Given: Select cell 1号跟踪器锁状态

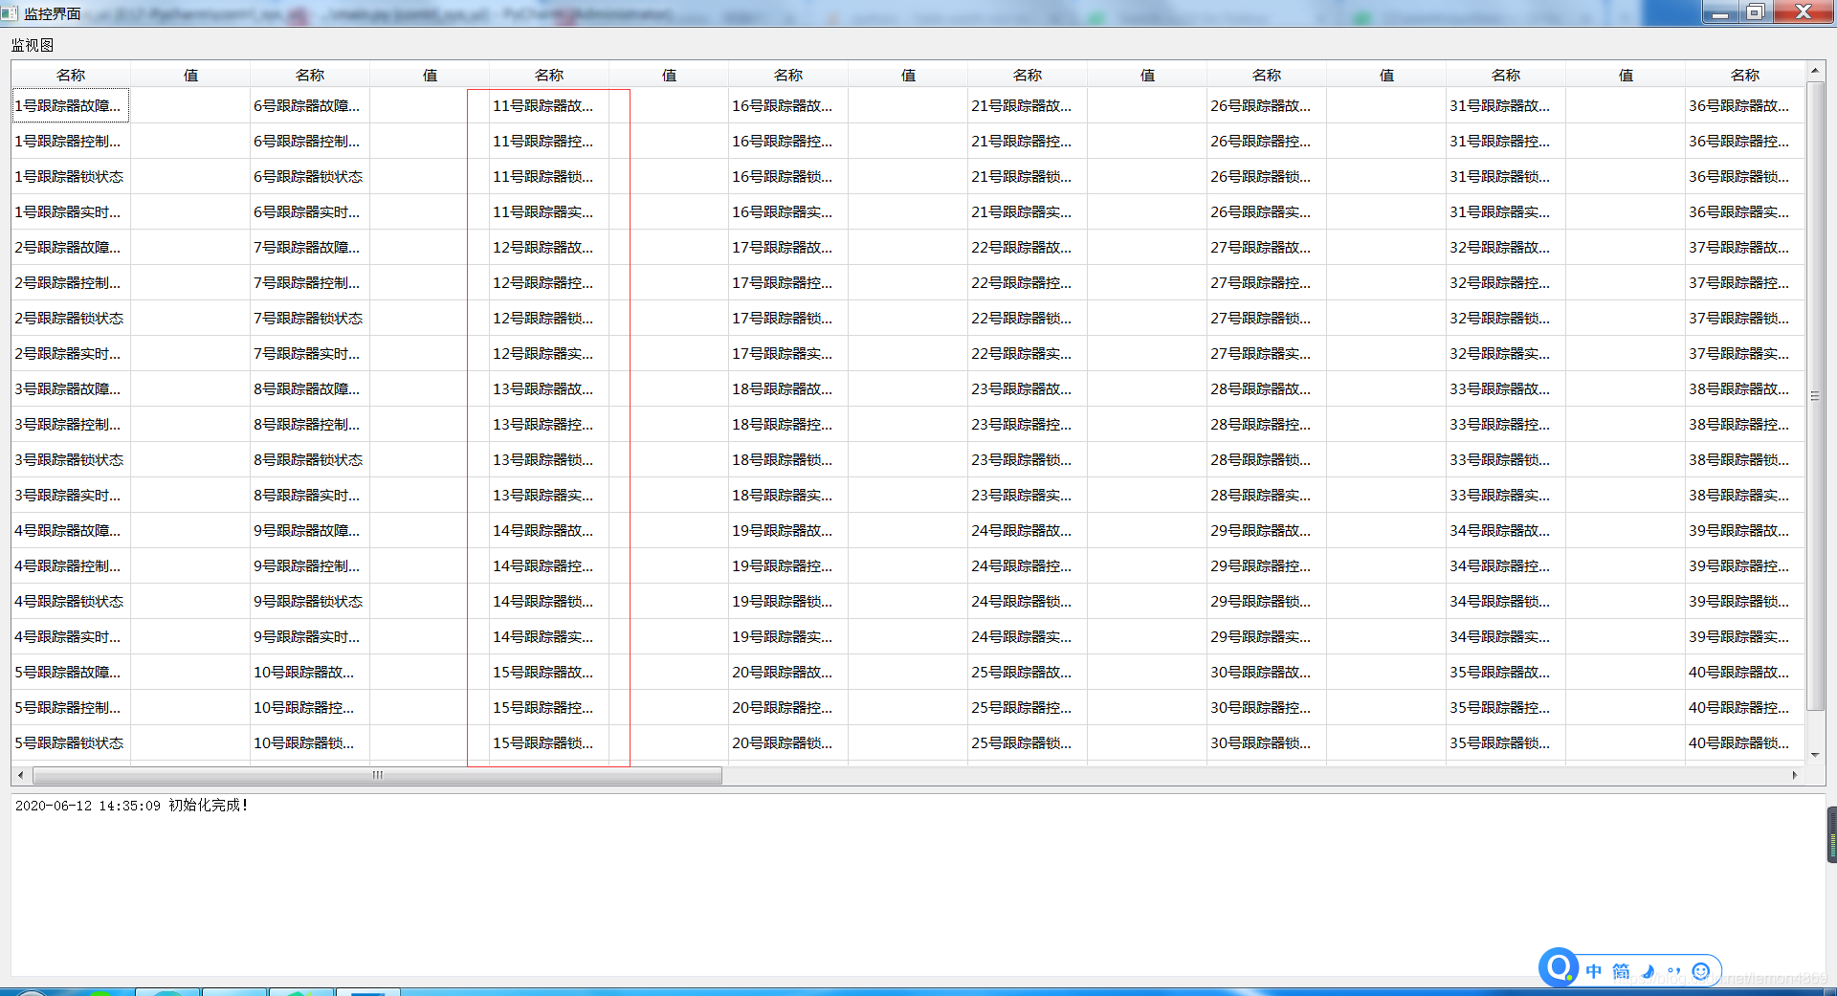Looking at the screenshot, I should [71, 176].
